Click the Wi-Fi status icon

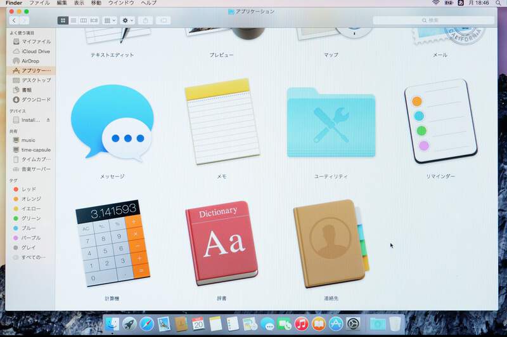click(435, 3)
